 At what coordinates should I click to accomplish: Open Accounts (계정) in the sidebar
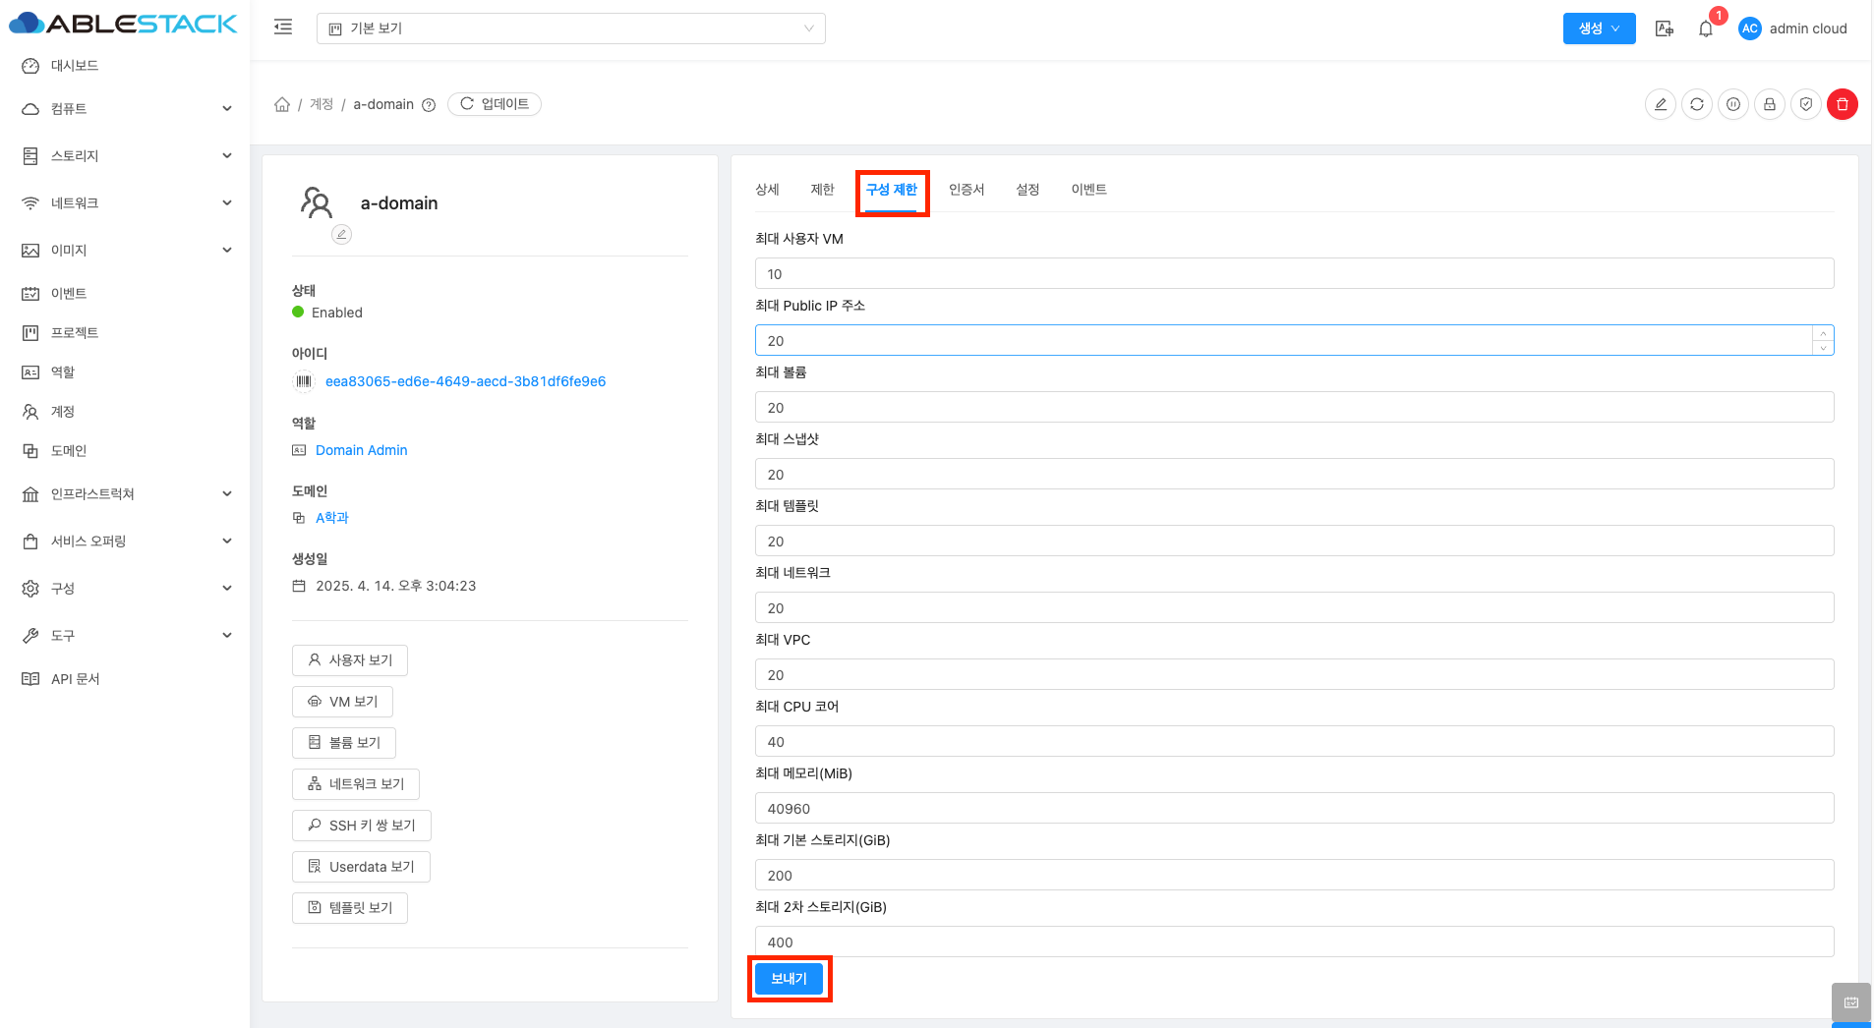click(63, 412)
